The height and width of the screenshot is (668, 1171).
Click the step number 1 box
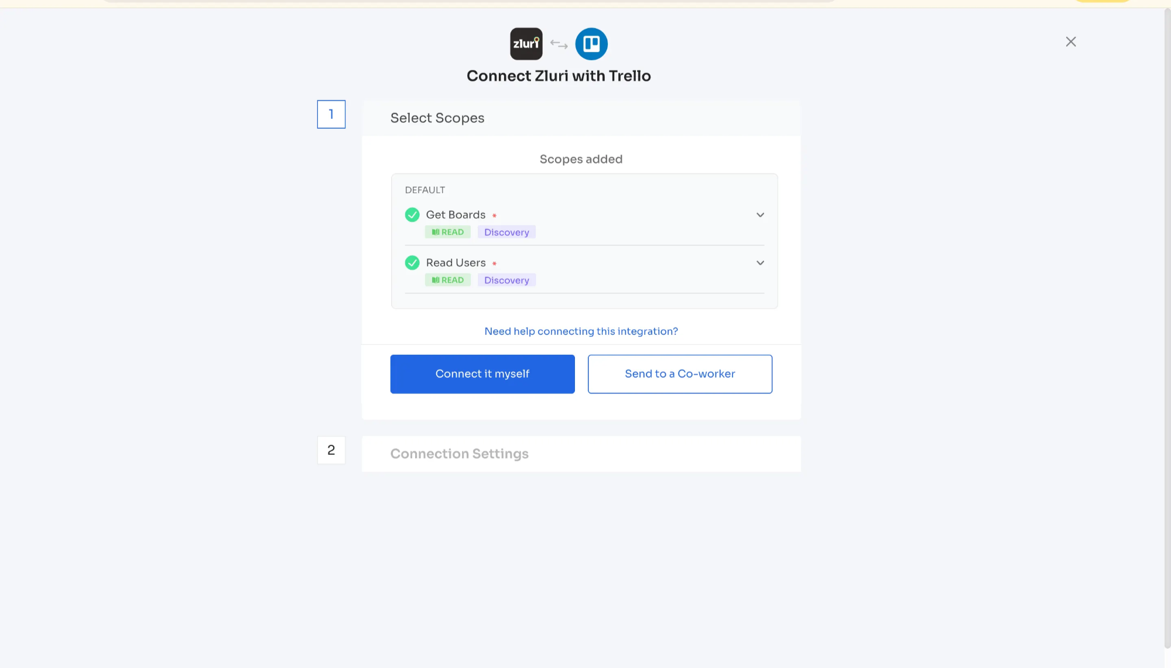pos(331,114)
